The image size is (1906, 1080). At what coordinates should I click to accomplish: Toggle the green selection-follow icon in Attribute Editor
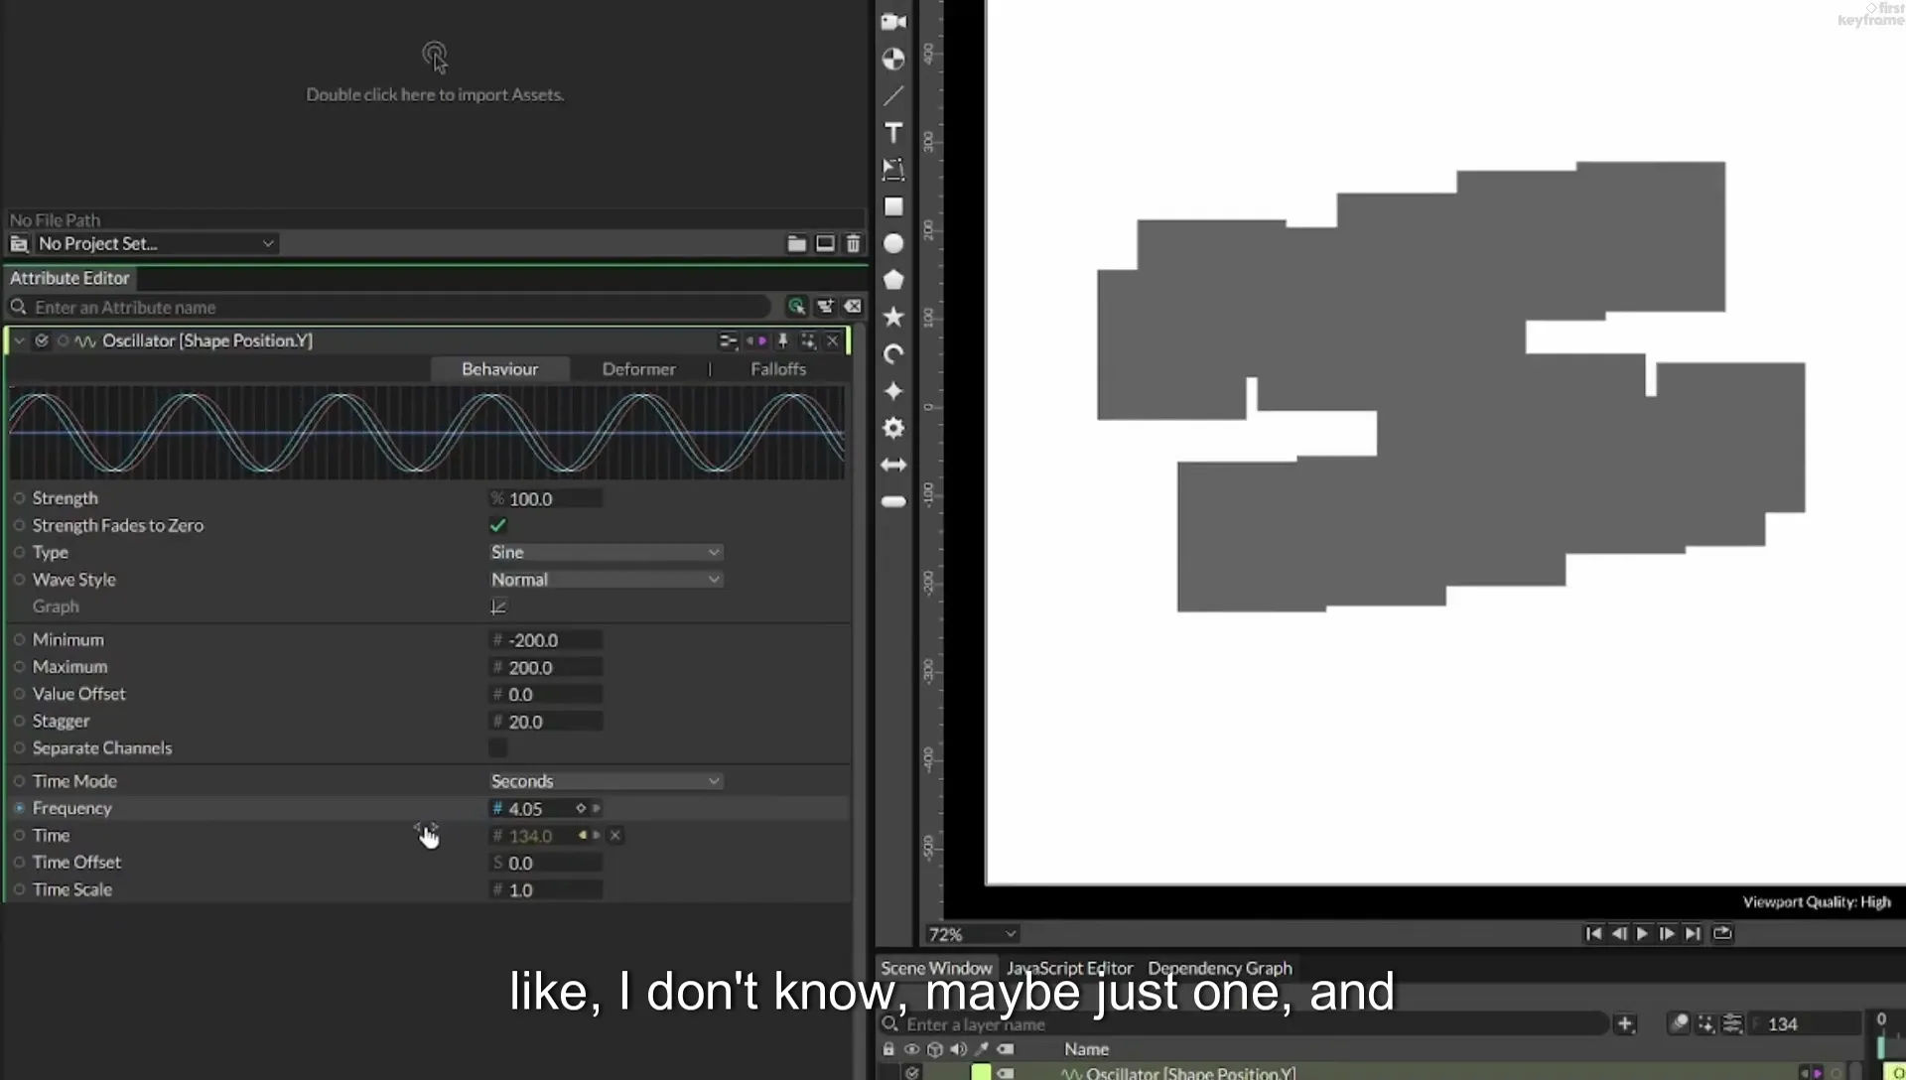pos(796,307)
